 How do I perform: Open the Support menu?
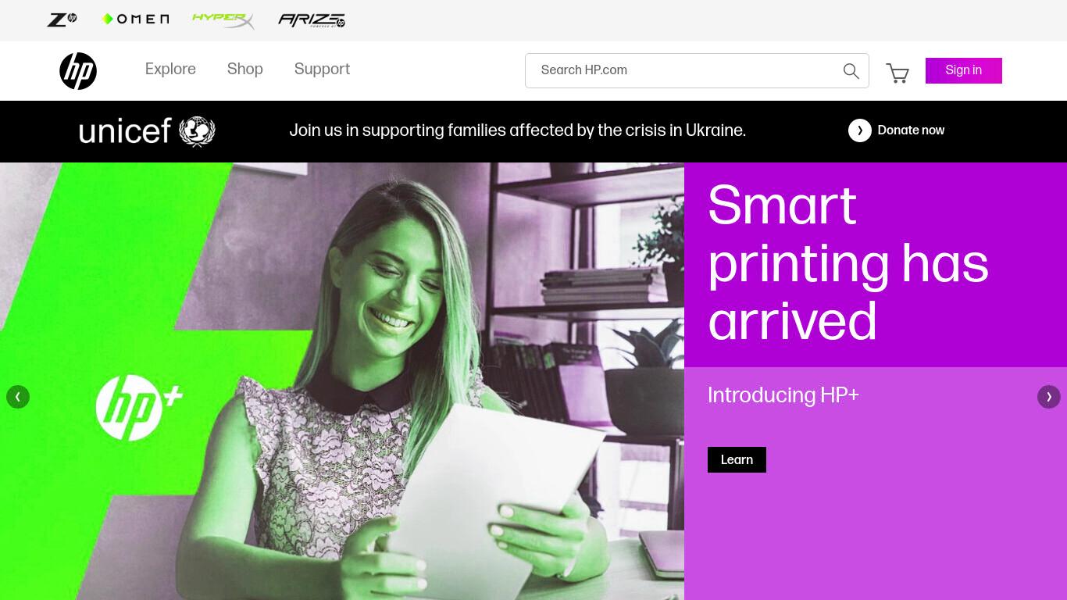click(322, 70)
